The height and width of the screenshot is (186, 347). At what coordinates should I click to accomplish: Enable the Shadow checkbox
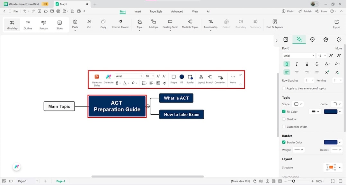284,119
